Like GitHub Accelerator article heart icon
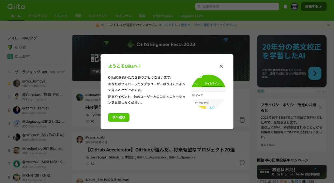 pos(87,164)
